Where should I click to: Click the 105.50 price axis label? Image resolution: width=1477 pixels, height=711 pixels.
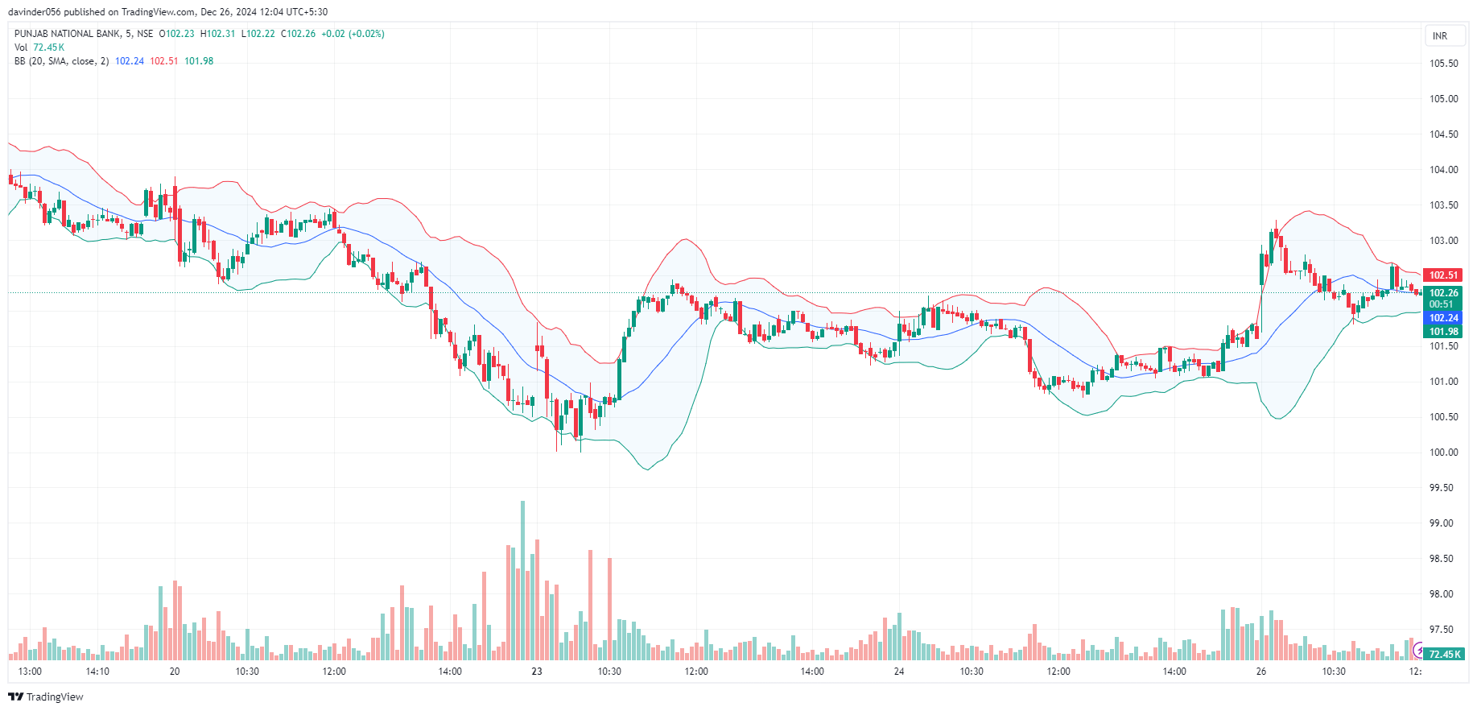tap(1443, 64)
